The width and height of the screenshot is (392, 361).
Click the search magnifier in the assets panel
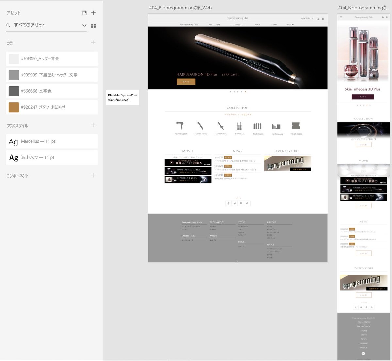click(8, 25)
